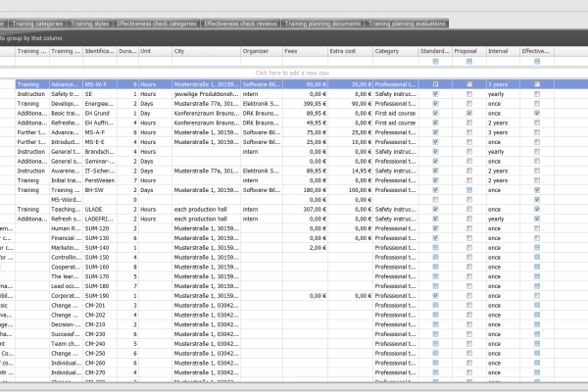The height and width of the screenshot is (392, 588).
Task: Toggle Effective checkbox in MS-Word row
Action: [x=537, y=200]
